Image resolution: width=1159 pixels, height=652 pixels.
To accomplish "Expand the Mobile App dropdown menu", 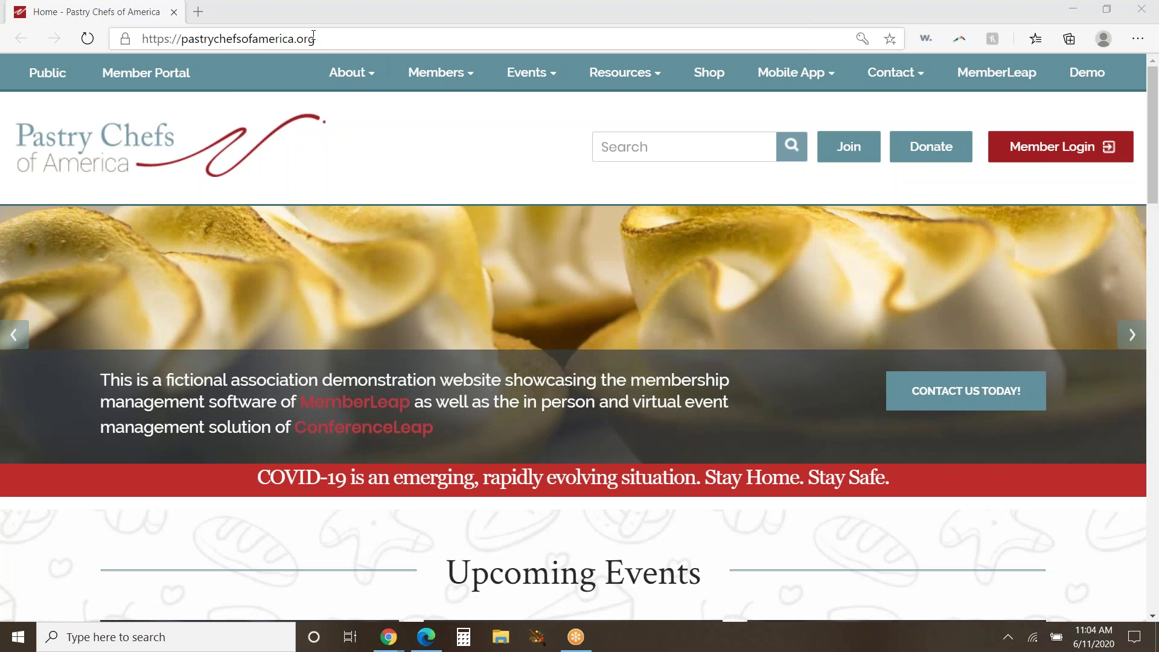I will 796,72.
